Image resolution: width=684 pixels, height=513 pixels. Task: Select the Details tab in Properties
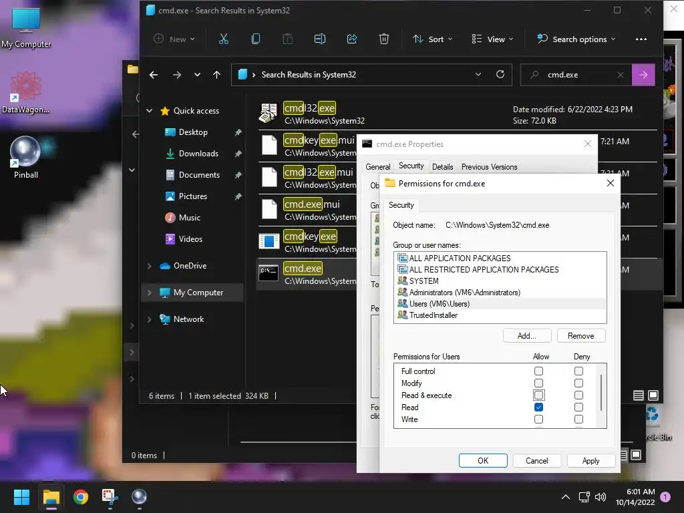442,167
